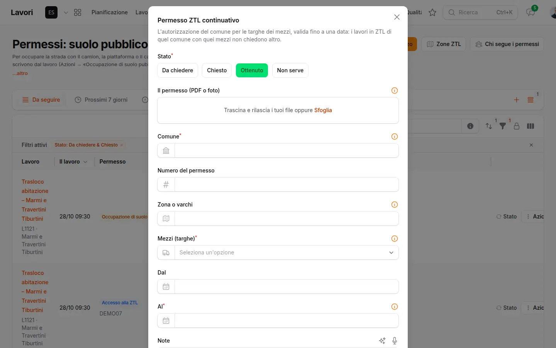Image resolution: width=556 pixels, height=348 pixels.
Task: Click the microphone icon for Note dictation
Action: [395, 341]
